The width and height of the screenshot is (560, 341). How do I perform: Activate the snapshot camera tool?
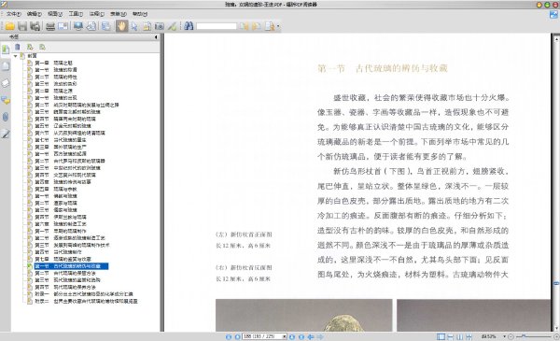click(160, 26)
